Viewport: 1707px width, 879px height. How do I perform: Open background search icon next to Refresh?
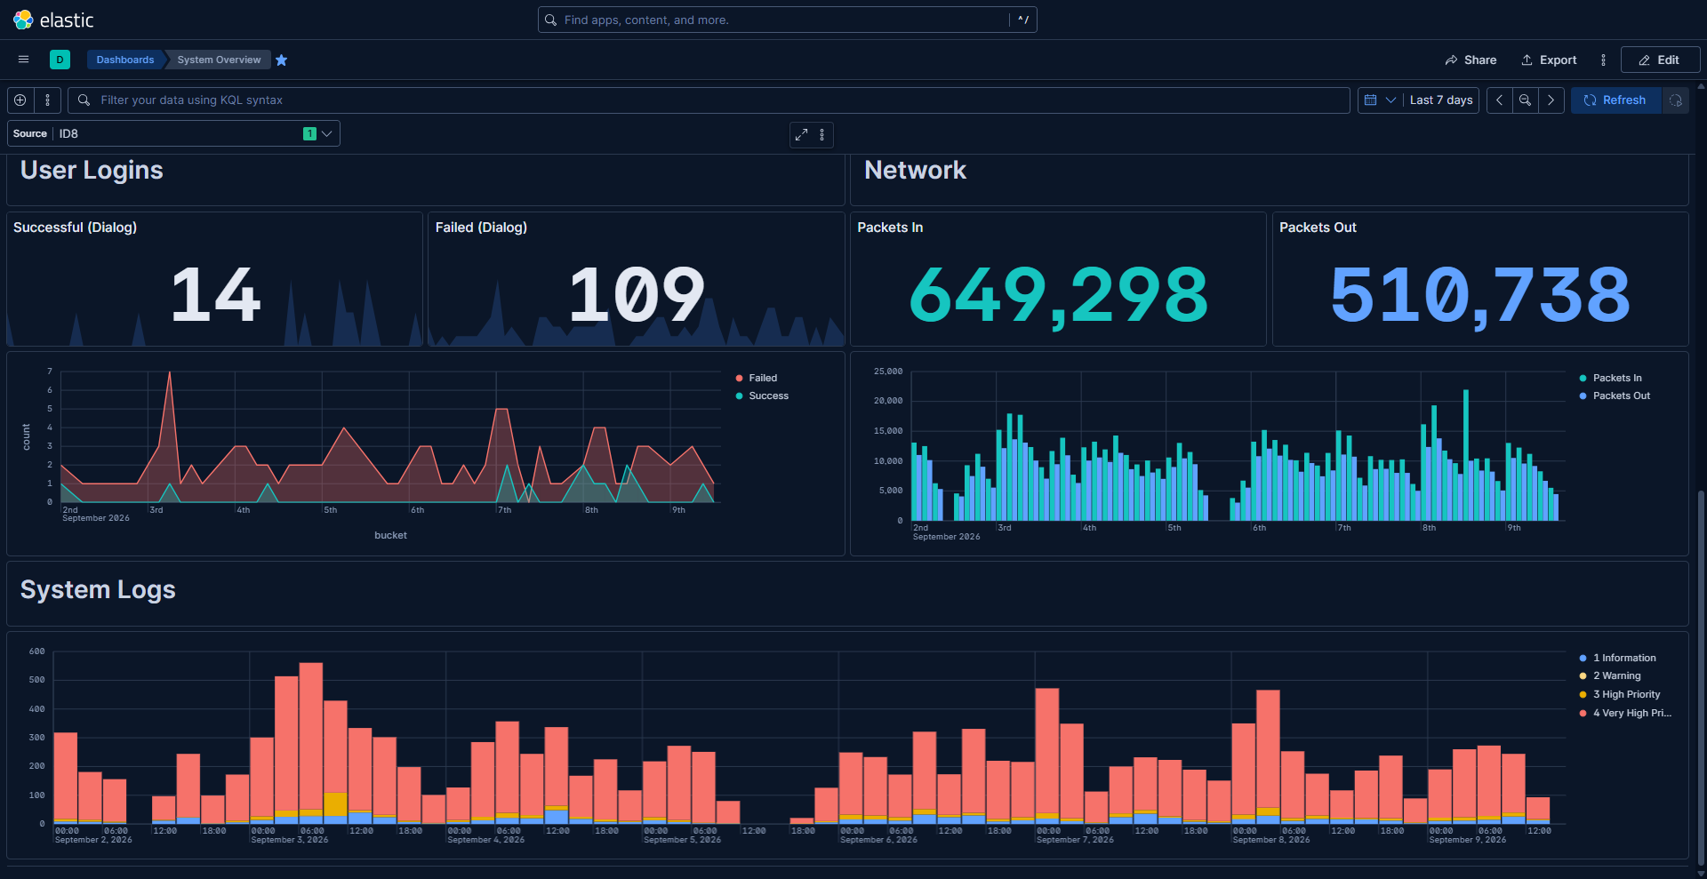(x=1676, y=100)
